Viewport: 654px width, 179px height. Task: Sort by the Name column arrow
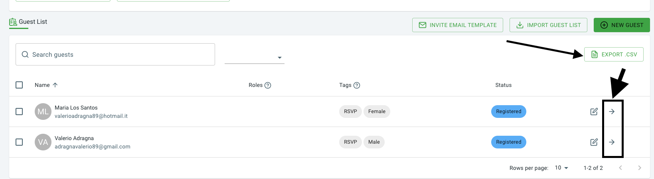pos(55,85)
